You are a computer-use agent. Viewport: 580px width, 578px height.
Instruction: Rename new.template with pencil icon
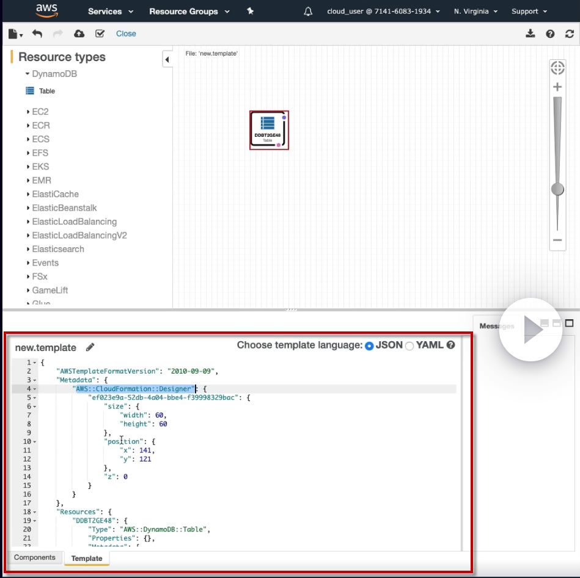[x=90, y=347]
